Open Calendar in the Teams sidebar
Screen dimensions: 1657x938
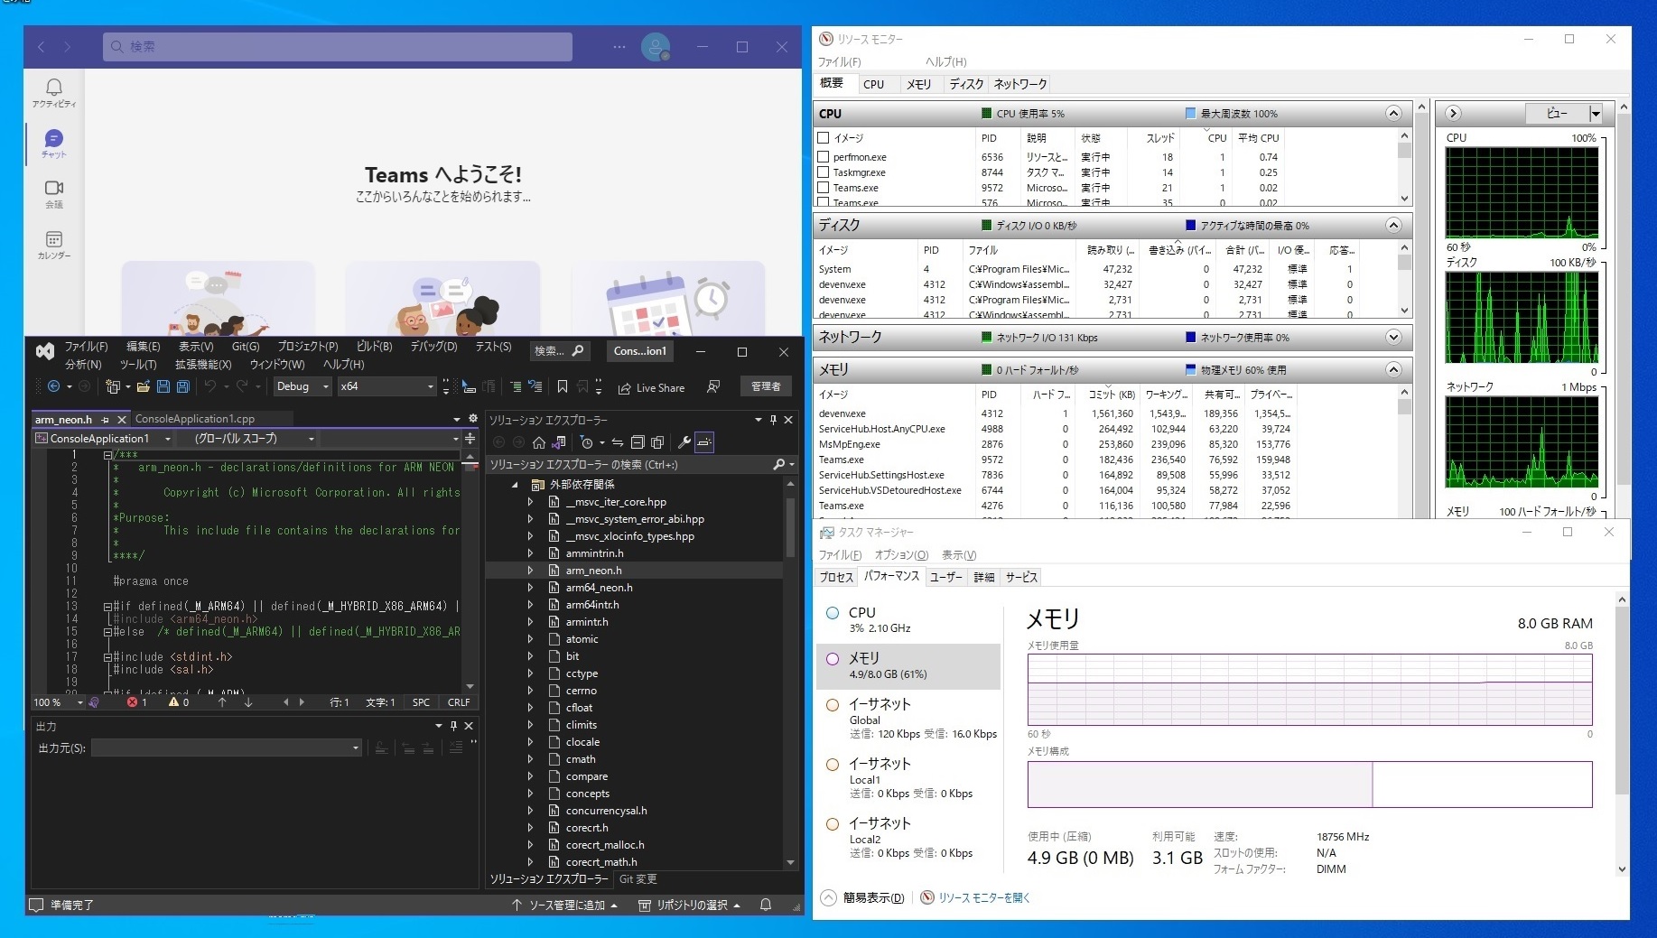tap(54, 245)
